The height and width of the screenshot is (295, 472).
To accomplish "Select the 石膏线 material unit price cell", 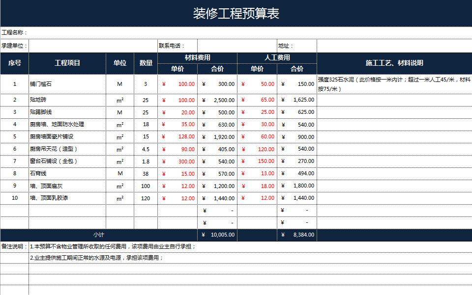I will 177,173.
